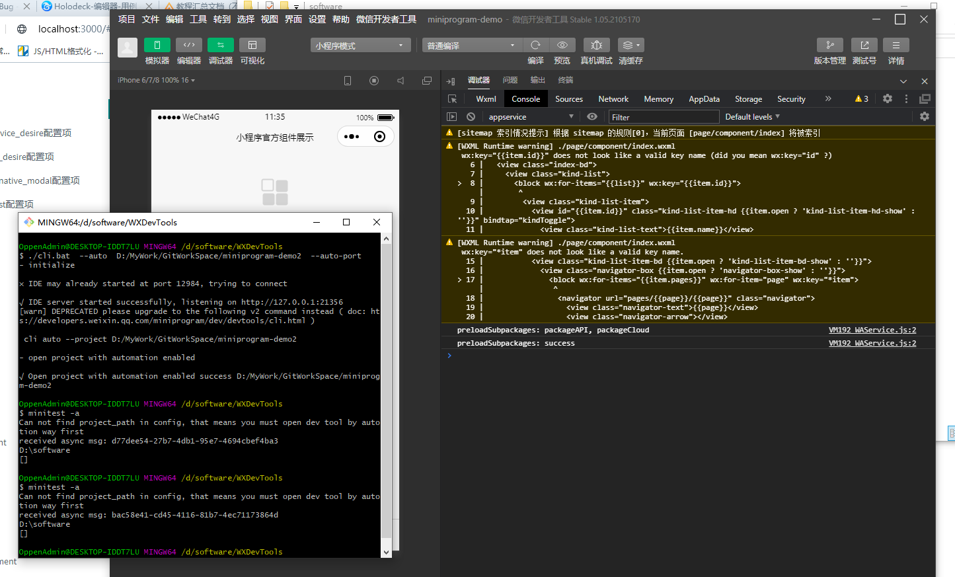
Task: Open the Sources tab
Action: click(x=569, y=99)
